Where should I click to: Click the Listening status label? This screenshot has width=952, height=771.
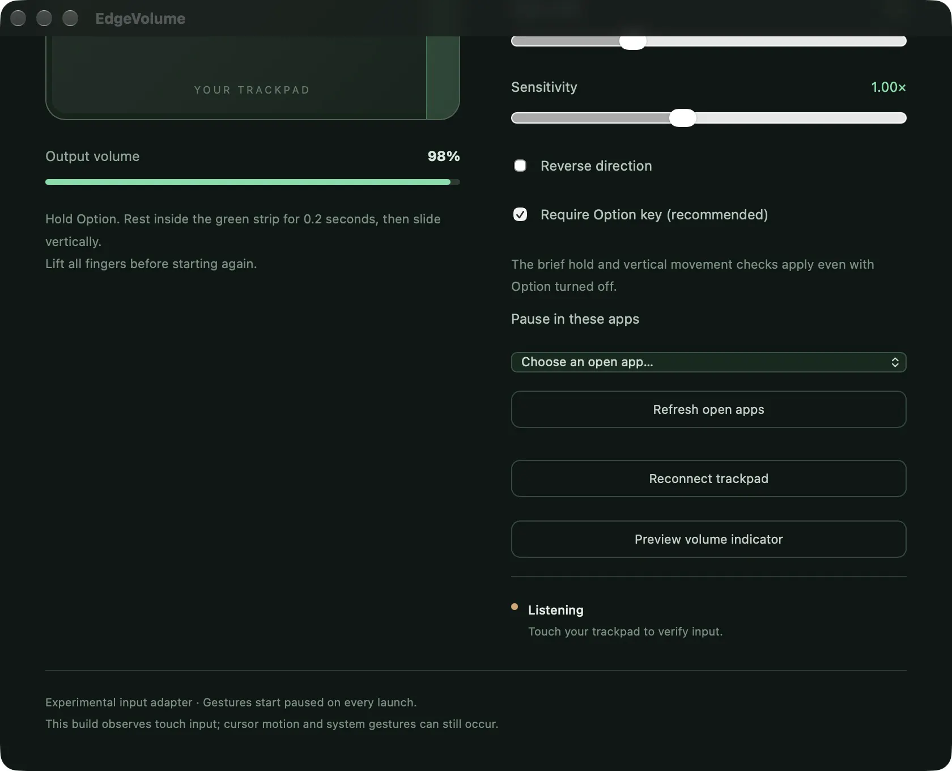pos(555,610)
